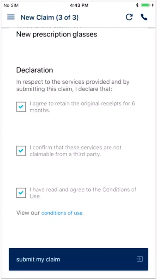
Task: Uncheck the retain original receipts checkbox
Action: (21, 107)
